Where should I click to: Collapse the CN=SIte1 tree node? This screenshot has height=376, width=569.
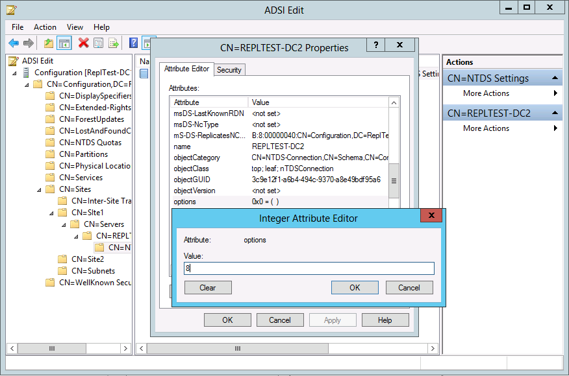click(51, 213)
